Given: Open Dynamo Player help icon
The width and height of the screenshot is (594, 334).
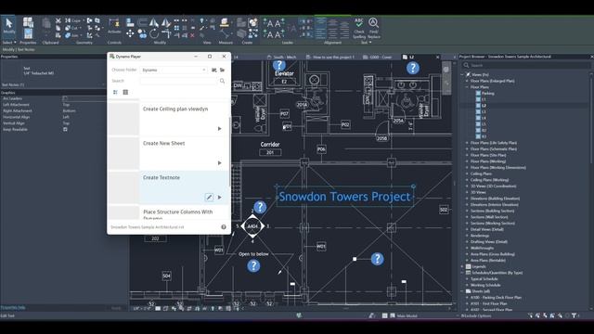Looking at the screenshot, I should [224, 226].
